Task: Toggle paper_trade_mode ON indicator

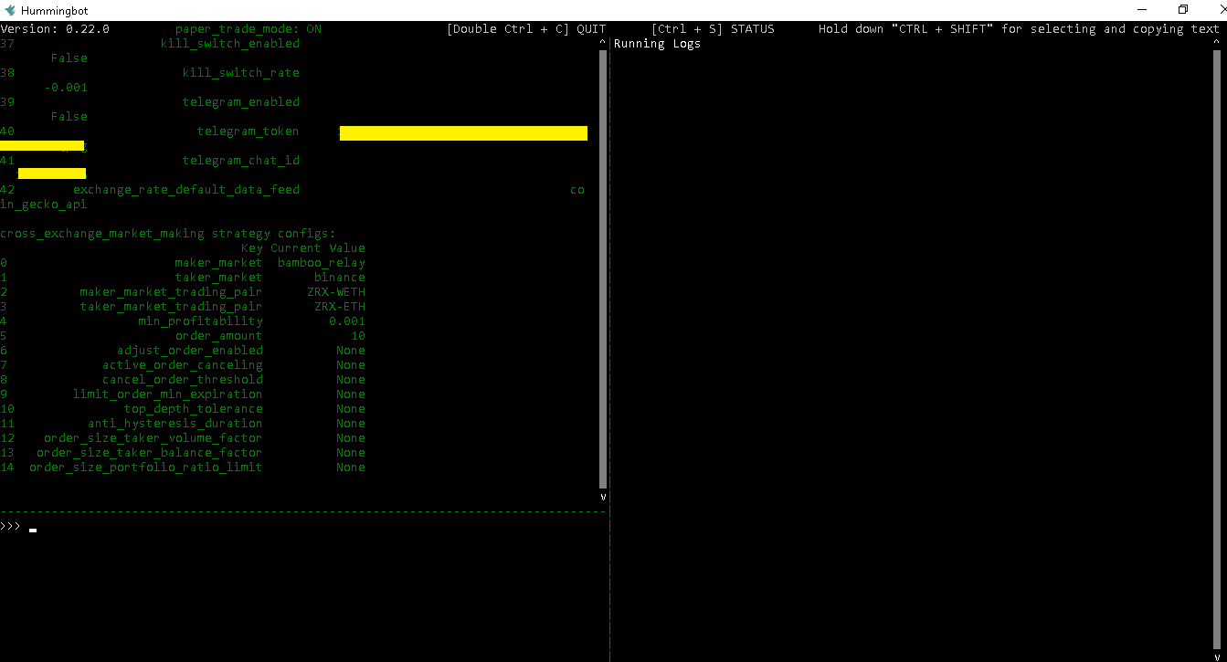Action: pos(313,28)
